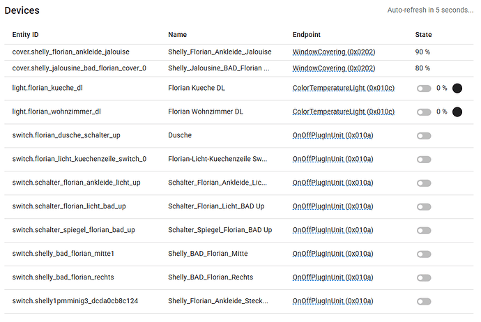The height and width of the screenshot is (322, 481).
Task: Click black color dot for Florian Wohnzimmer DL
Action: [457, 112]
